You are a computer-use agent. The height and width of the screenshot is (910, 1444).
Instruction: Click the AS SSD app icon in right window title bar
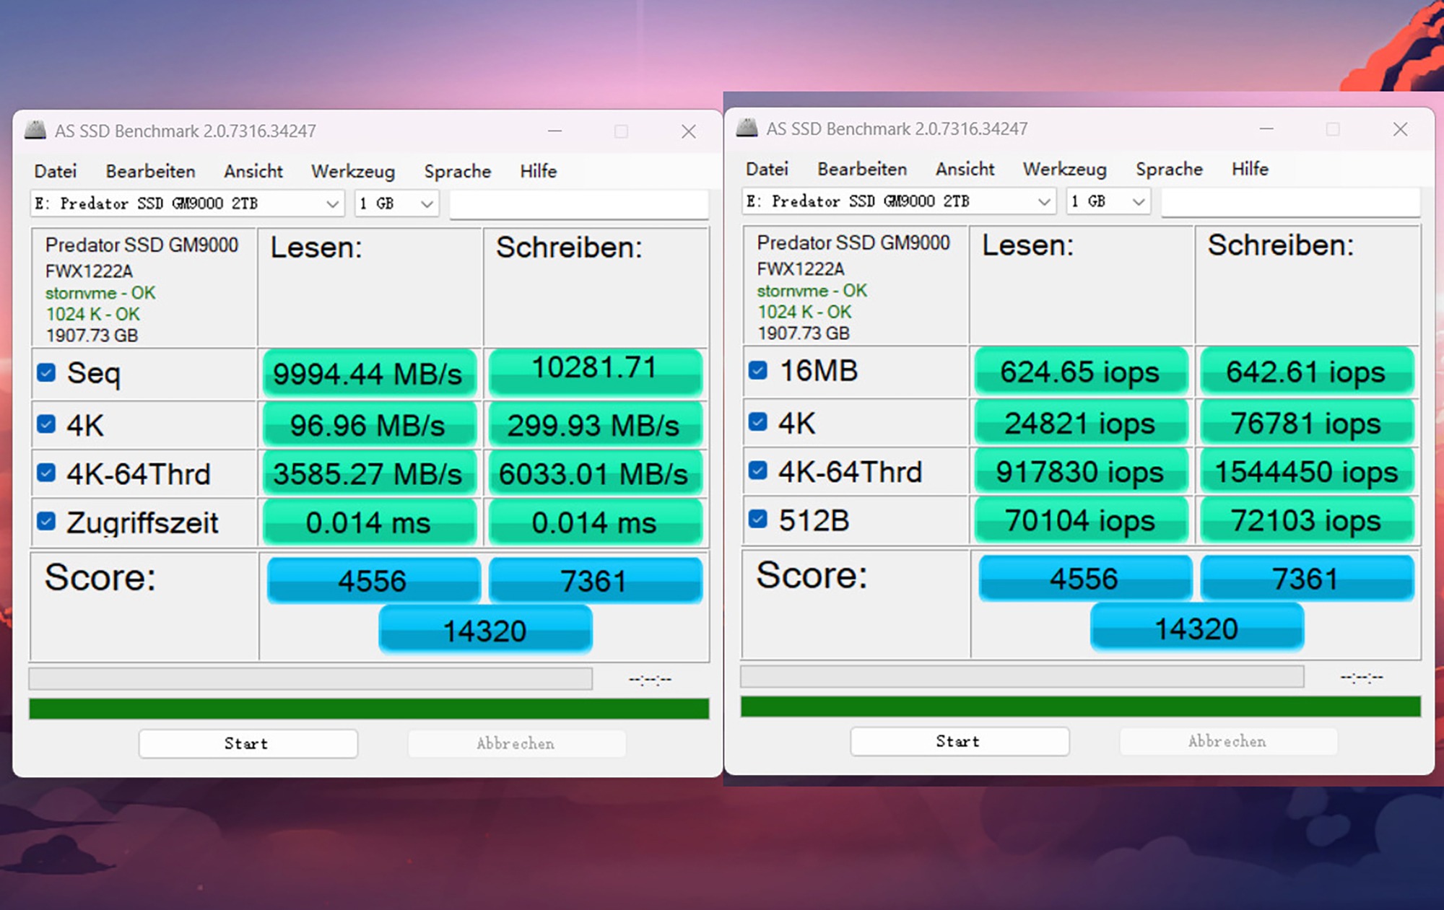pos(747,128)
